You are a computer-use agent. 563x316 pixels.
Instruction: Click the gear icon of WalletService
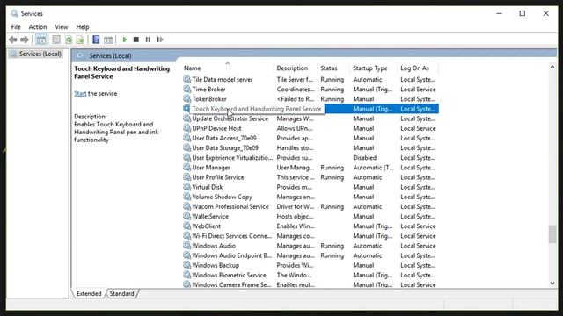186,216
